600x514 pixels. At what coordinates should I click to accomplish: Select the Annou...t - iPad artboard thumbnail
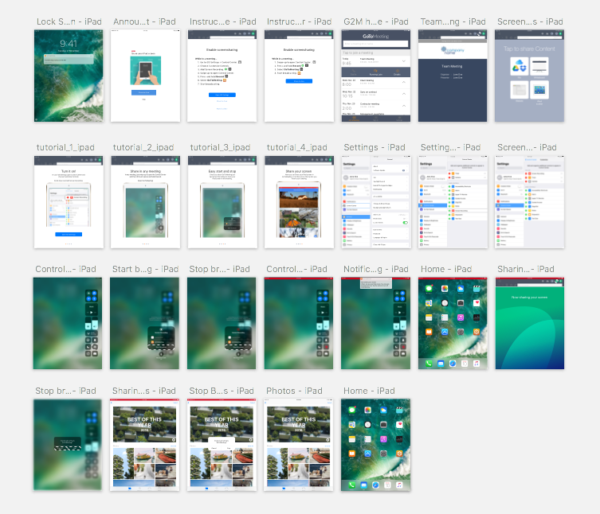coord(145,76)
